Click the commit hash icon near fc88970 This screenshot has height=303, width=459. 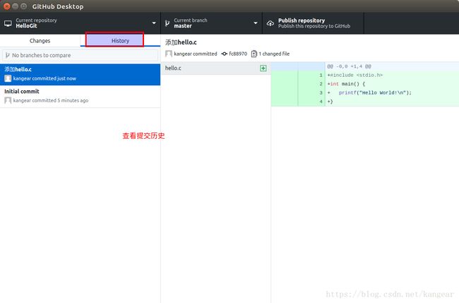[x=225, y=54]
